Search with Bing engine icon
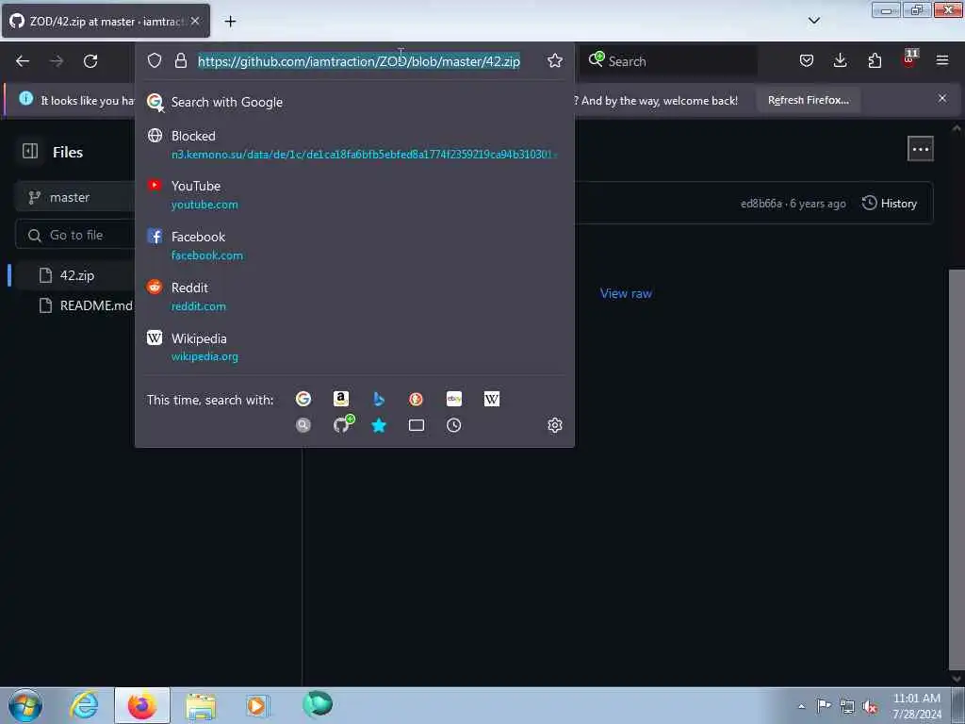Viewport: 965px width, 724px height. (x=379, y=399)
